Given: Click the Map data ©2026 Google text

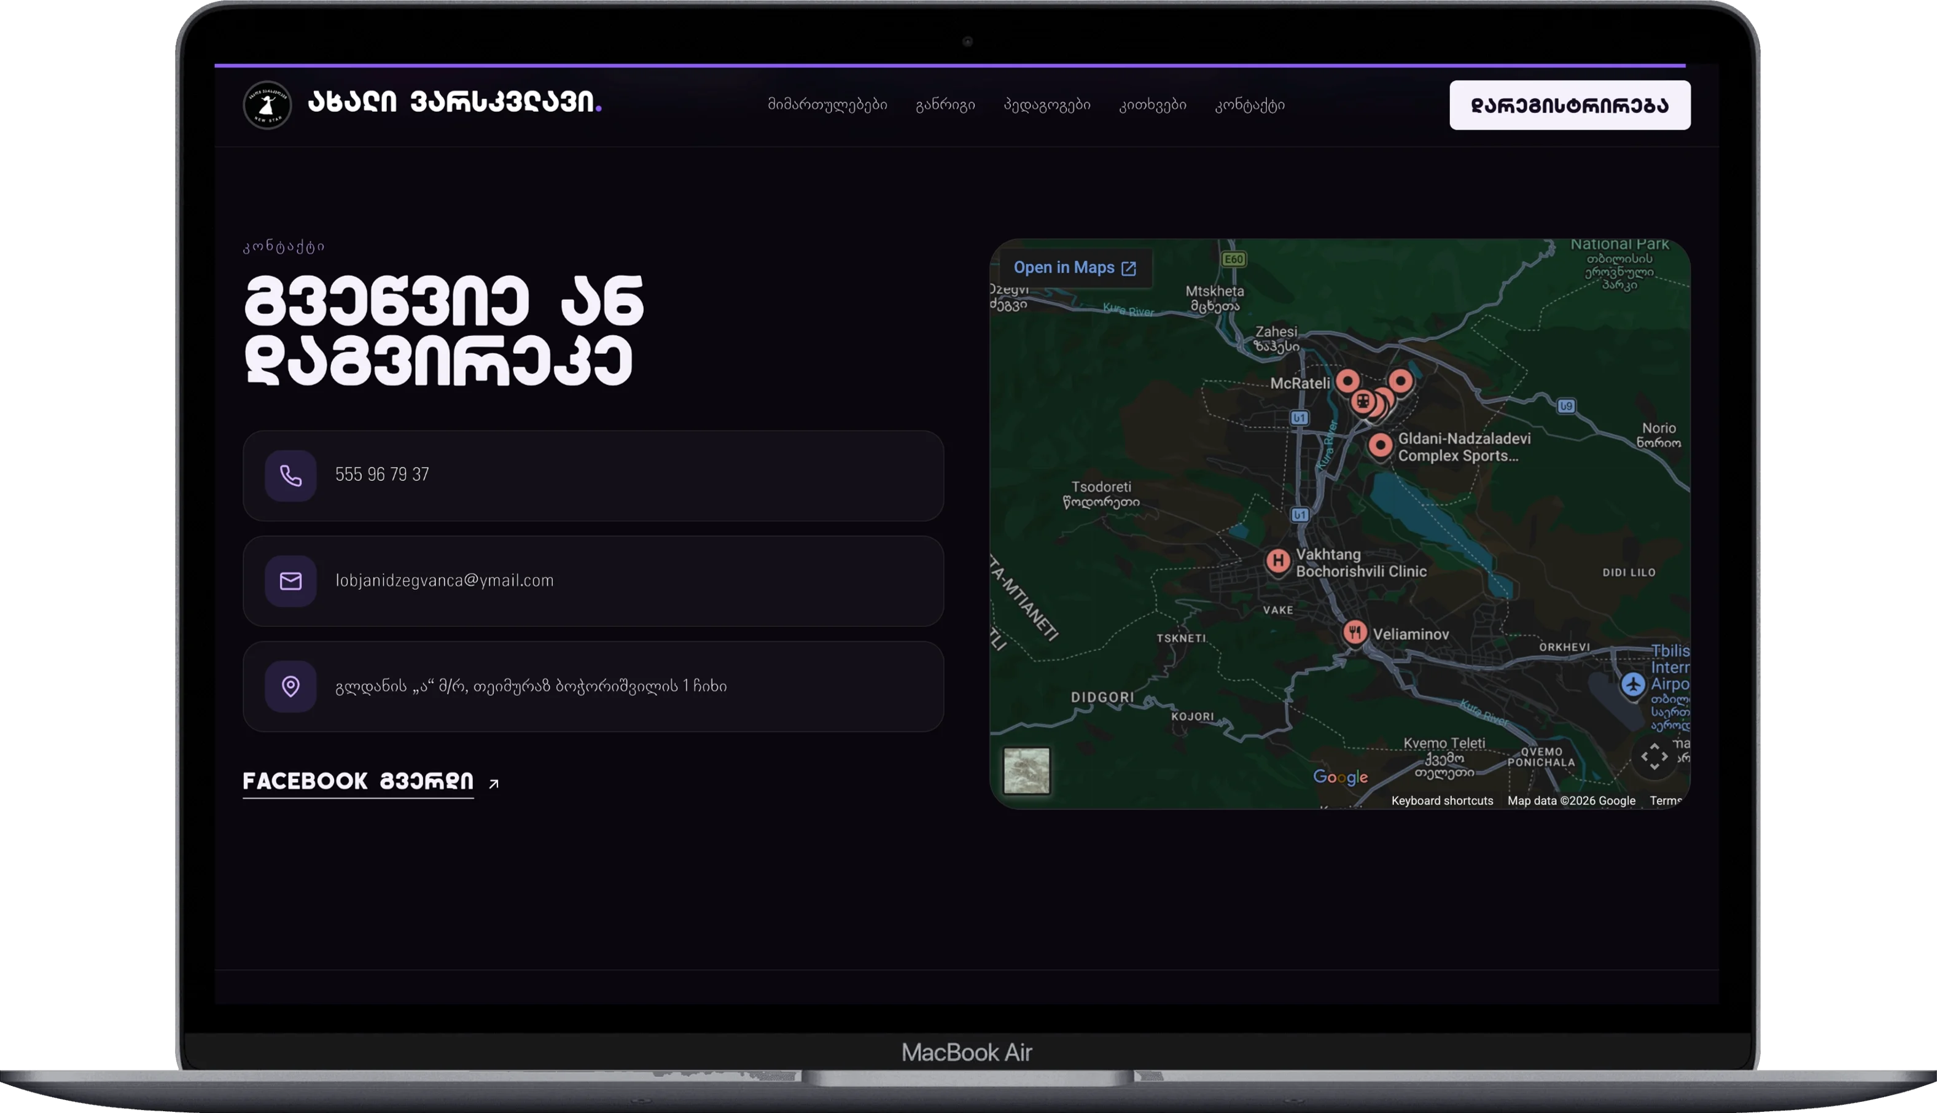Looking at the screenshot, I should pos(1571,800).
